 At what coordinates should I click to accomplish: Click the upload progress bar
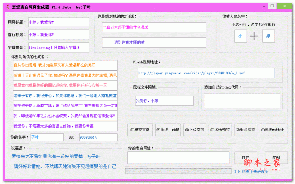[x=178, y=171]
